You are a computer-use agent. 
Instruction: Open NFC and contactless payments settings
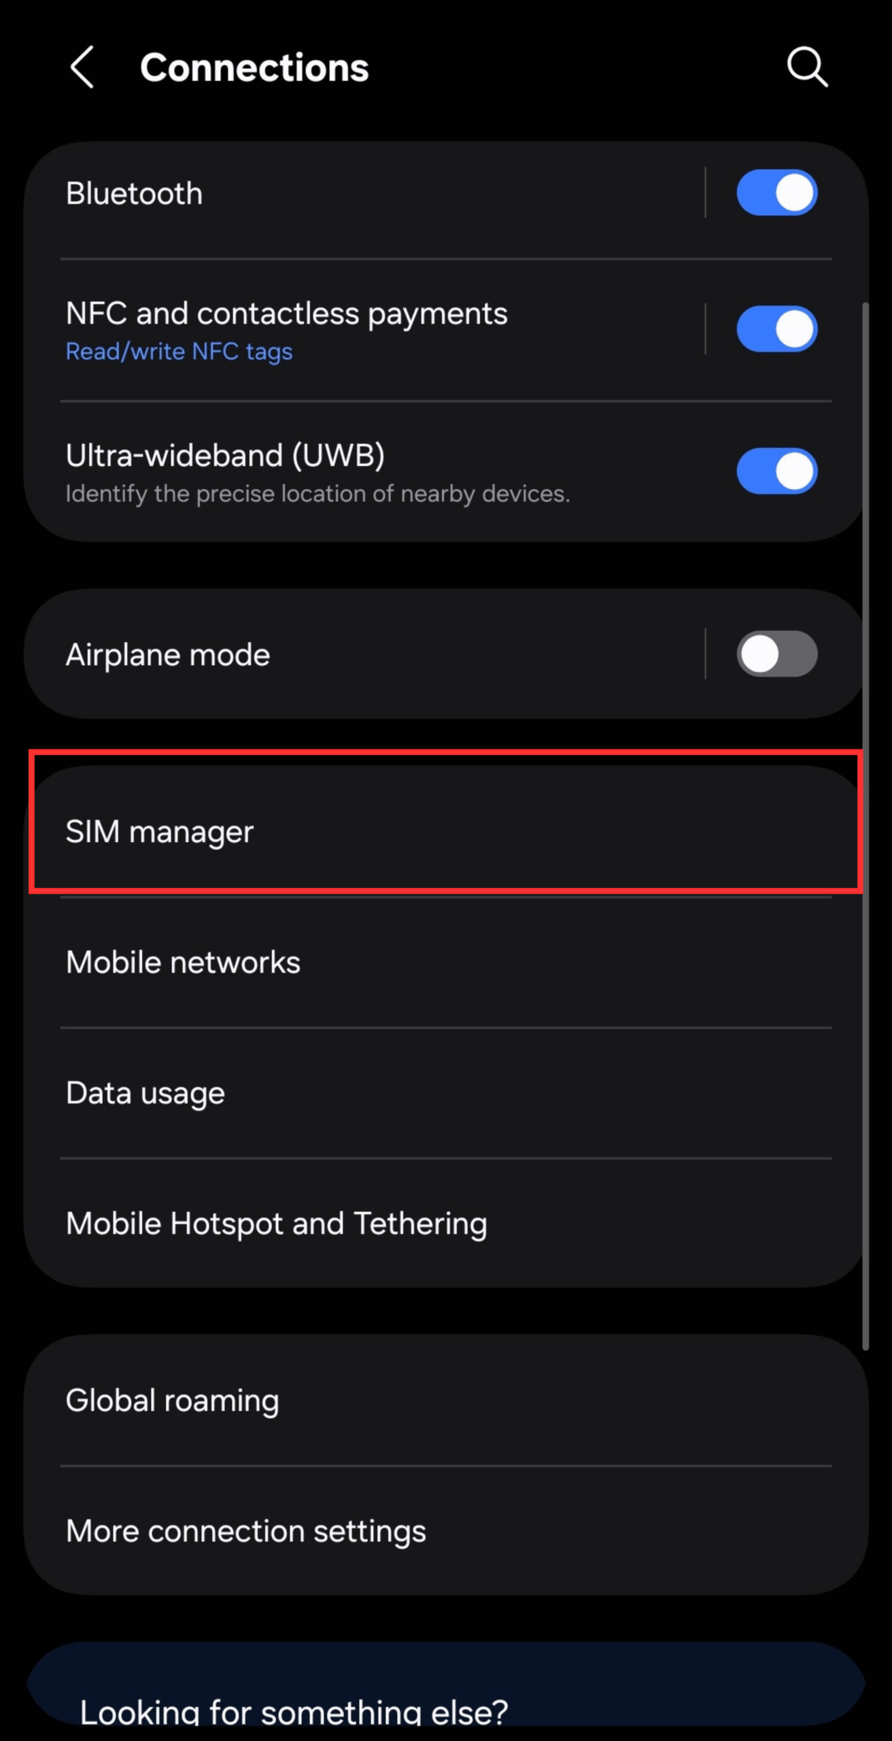click(286, 314)
